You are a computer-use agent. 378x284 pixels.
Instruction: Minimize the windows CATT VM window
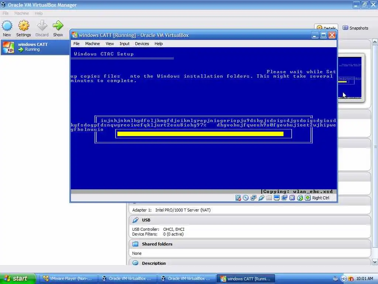315,35
